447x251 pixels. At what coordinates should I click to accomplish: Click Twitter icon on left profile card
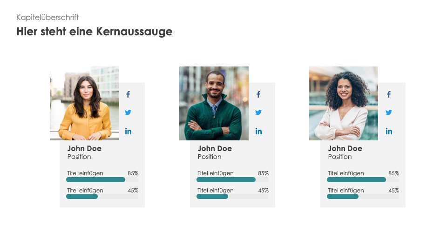pyautogui.click(x=128, y=112)
